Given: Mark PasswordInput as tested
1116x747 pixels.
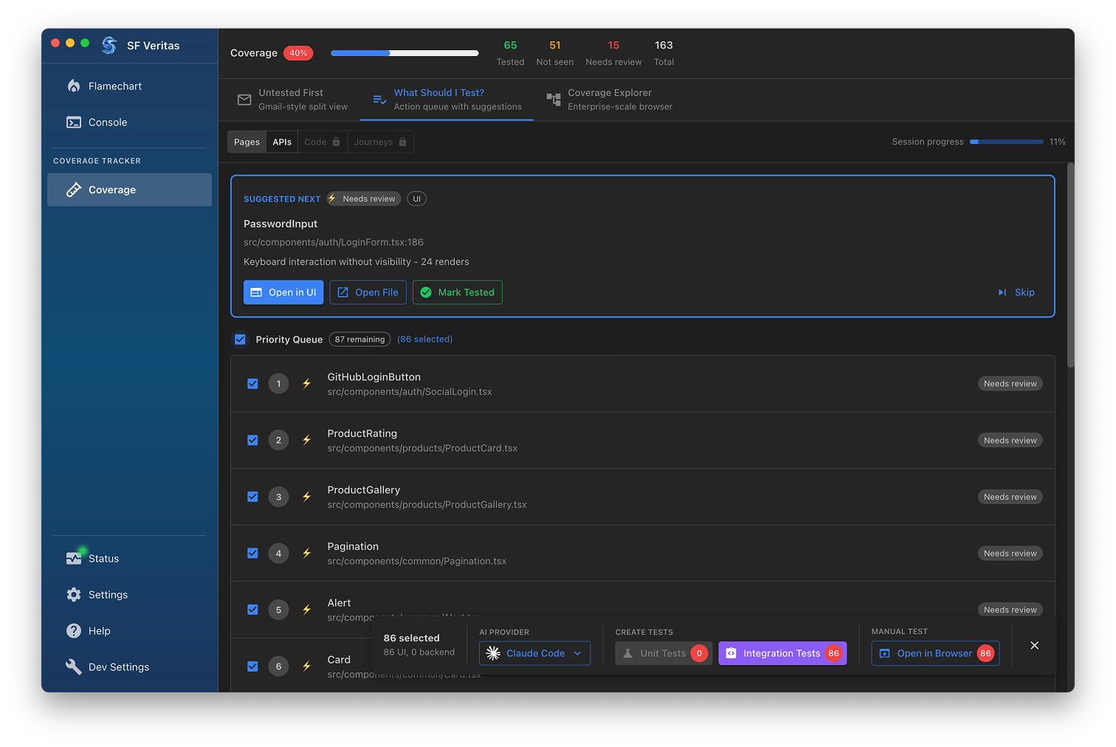Looking at the screenshot, I should [458, 292].
